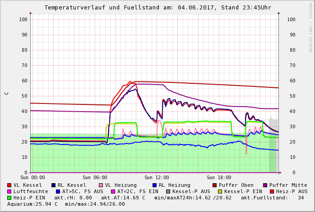Click the Sun 06:00 time axis label
This screenshot has width=315, height=212.
click(94, 177)
